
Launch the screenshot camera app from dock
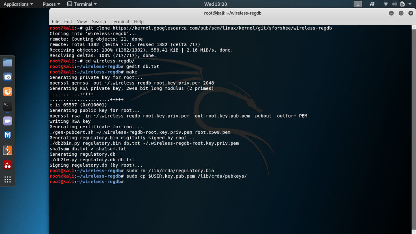tap(8, 77)
